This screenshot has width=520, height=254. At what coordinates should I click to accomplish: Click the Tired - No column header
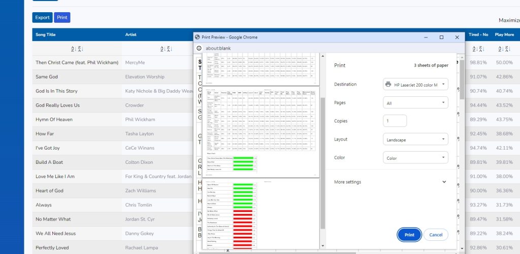coord(478,34)
